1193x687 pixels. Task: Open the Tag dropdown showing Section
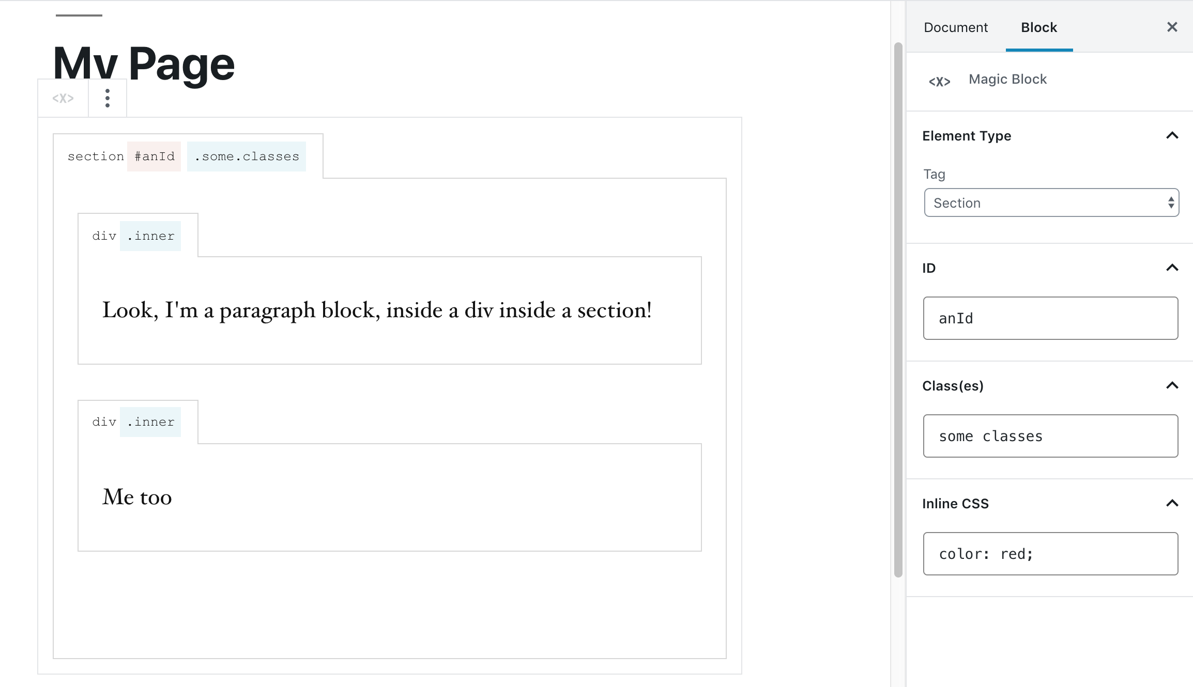pyautogui.click(x=1051, y=202)
